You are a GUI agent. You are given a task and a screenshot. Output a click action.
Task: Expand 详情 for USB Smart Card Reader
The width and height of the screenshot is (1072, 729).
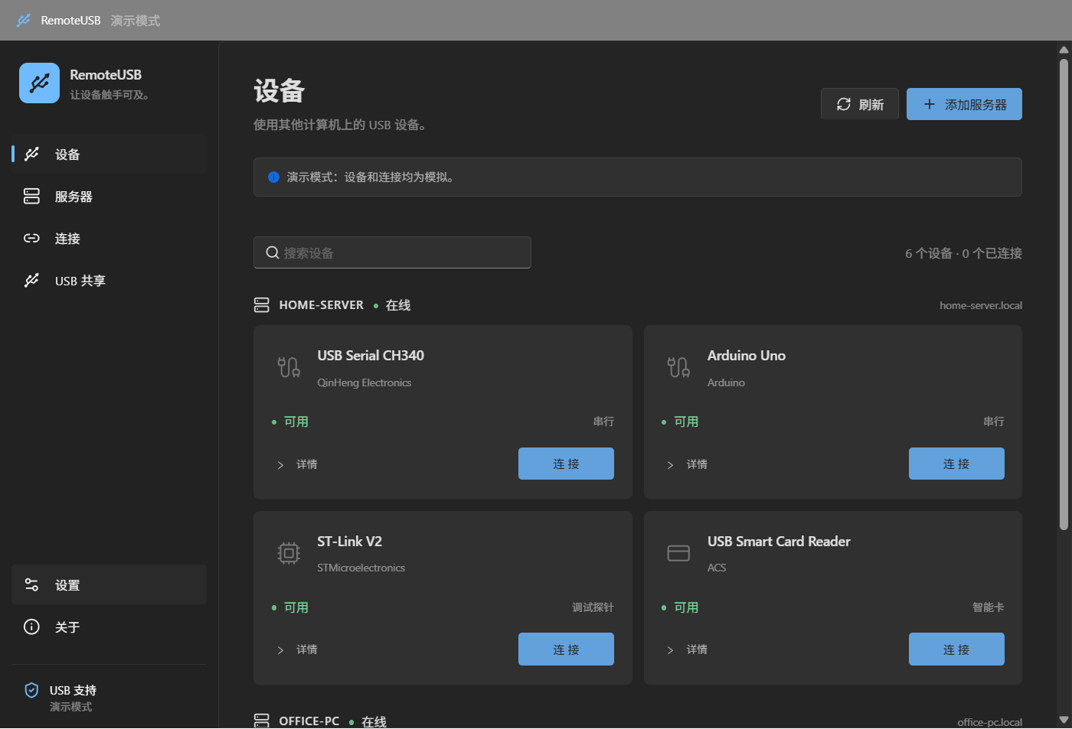687,649
